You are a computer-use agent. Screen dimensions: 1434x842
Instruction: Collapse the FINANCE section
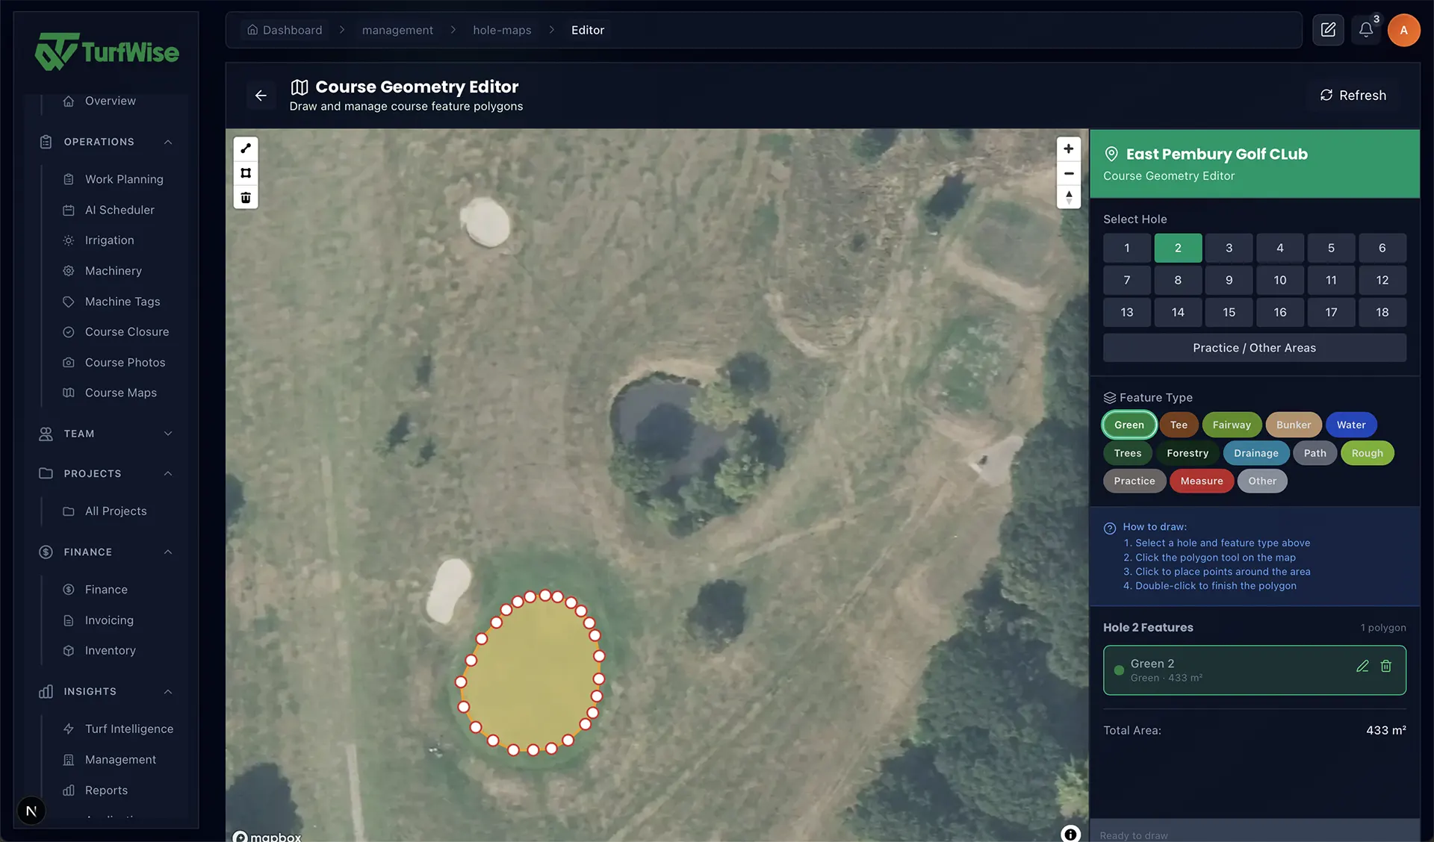pos(168,552)
